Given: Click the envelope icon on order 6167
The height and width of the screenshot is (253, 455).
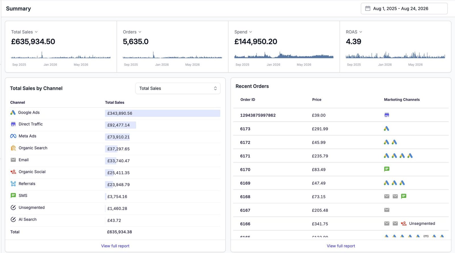Looking at the screenshot, I should click(x=386, y=210).
